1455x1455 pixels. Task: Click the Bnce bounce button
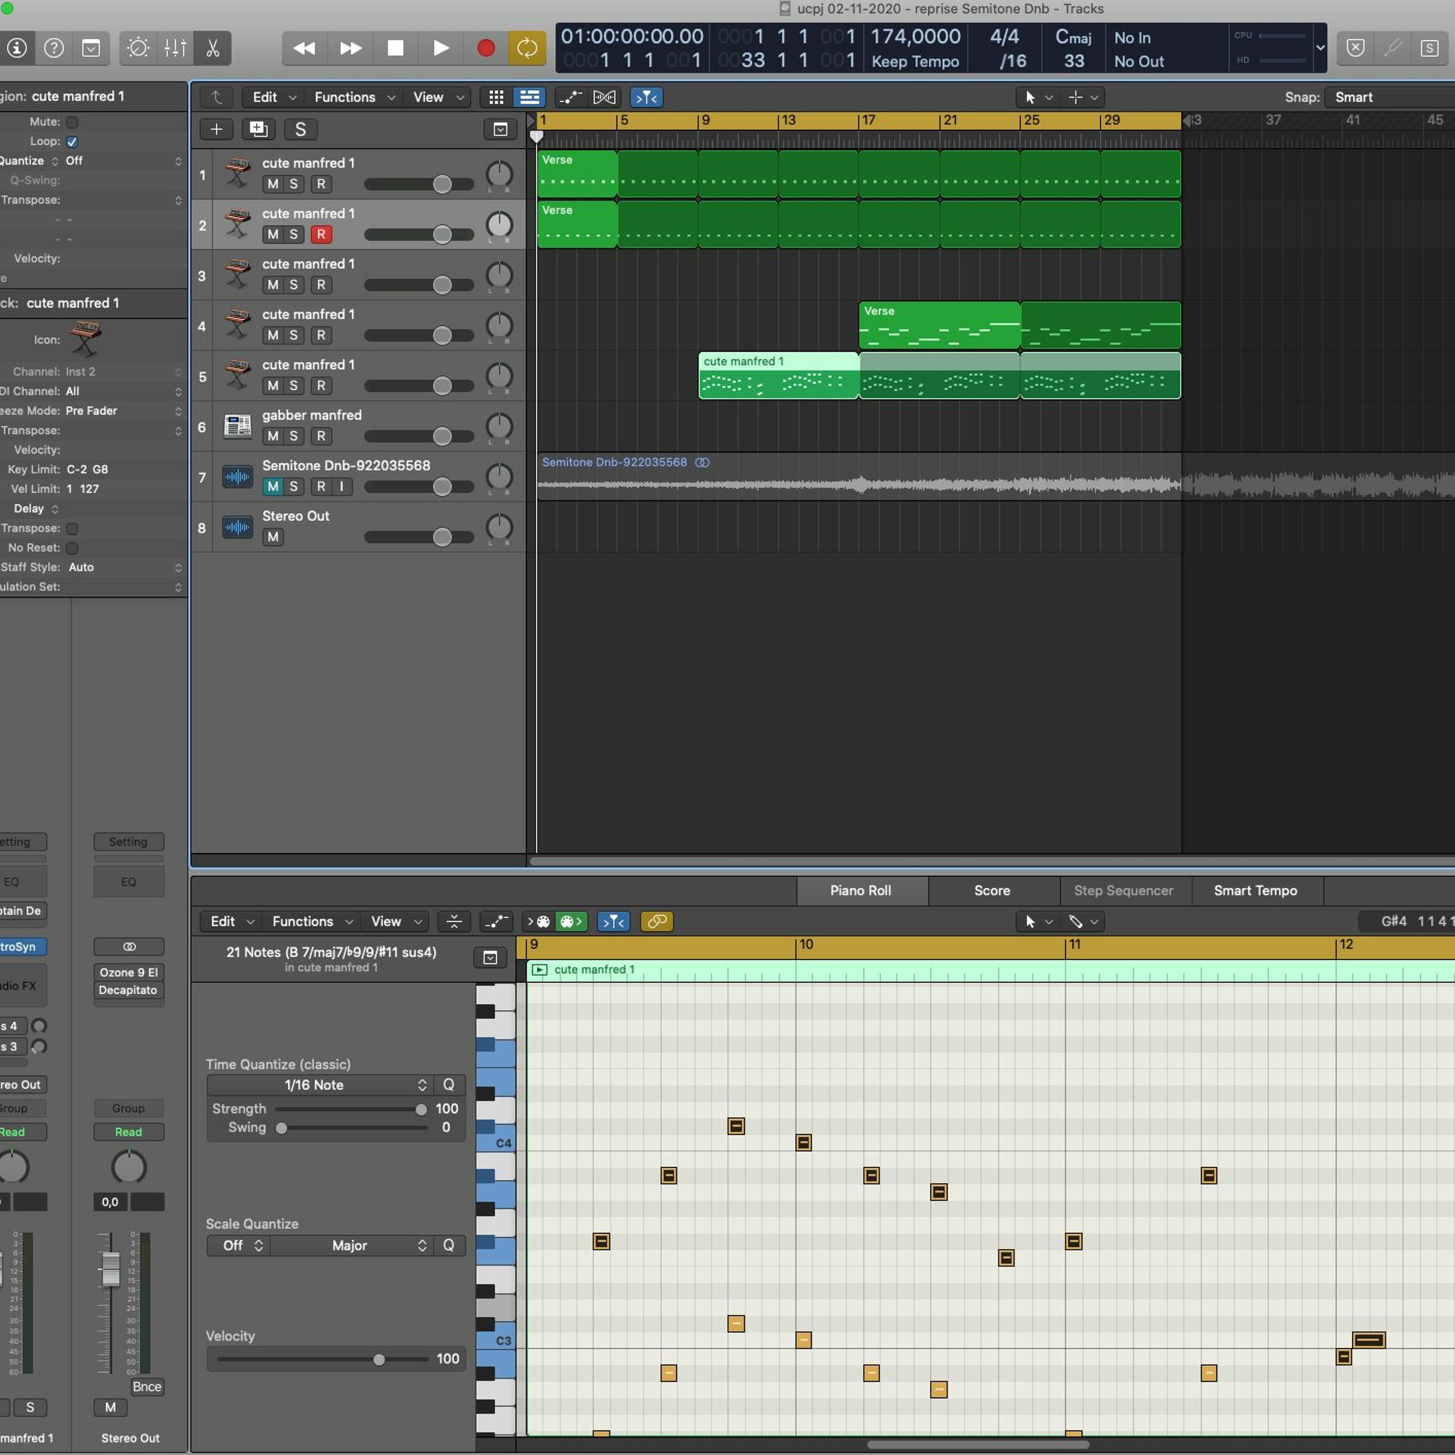(x=147, y=1387)
